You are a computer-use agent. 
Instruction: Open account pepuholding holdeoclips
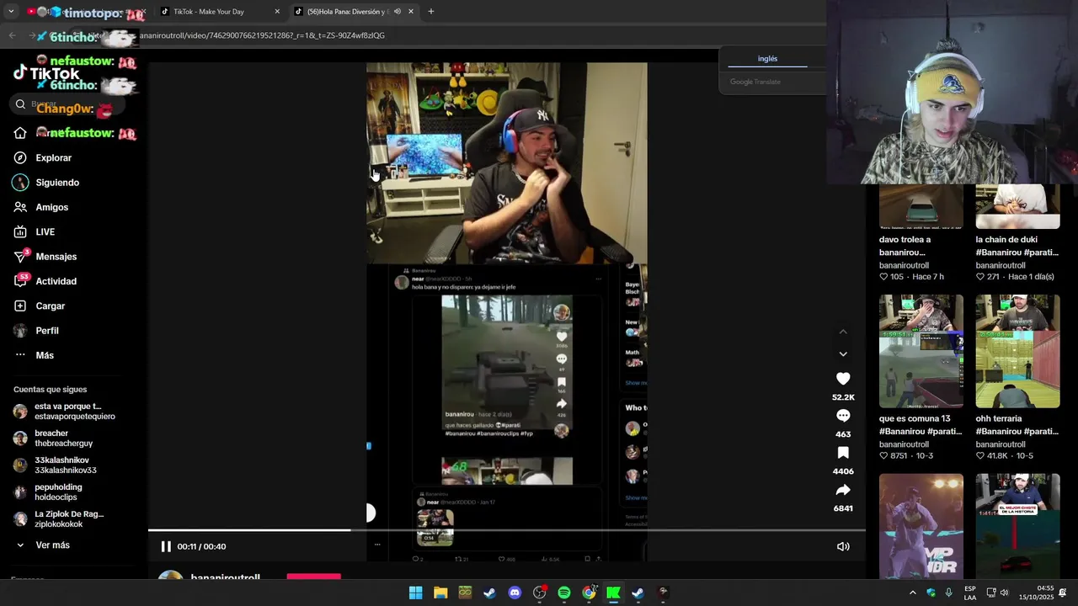pos(57,492)
